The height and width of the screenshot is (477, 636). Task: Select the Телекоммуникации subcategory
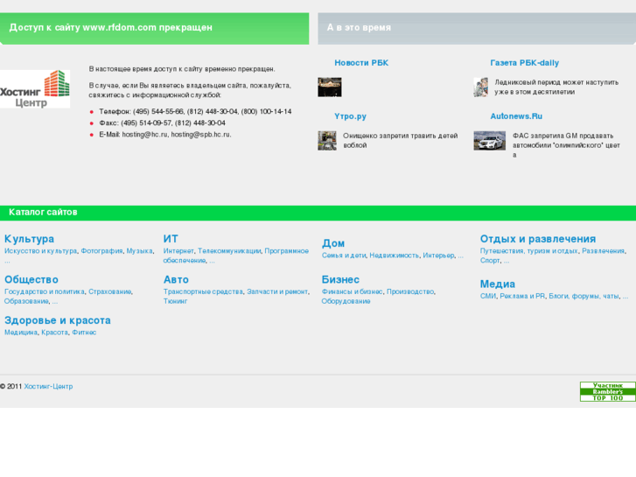point(229,251)
